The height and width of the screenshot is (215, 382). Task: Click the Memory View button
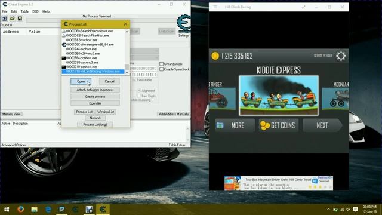(x=11, y=114)
